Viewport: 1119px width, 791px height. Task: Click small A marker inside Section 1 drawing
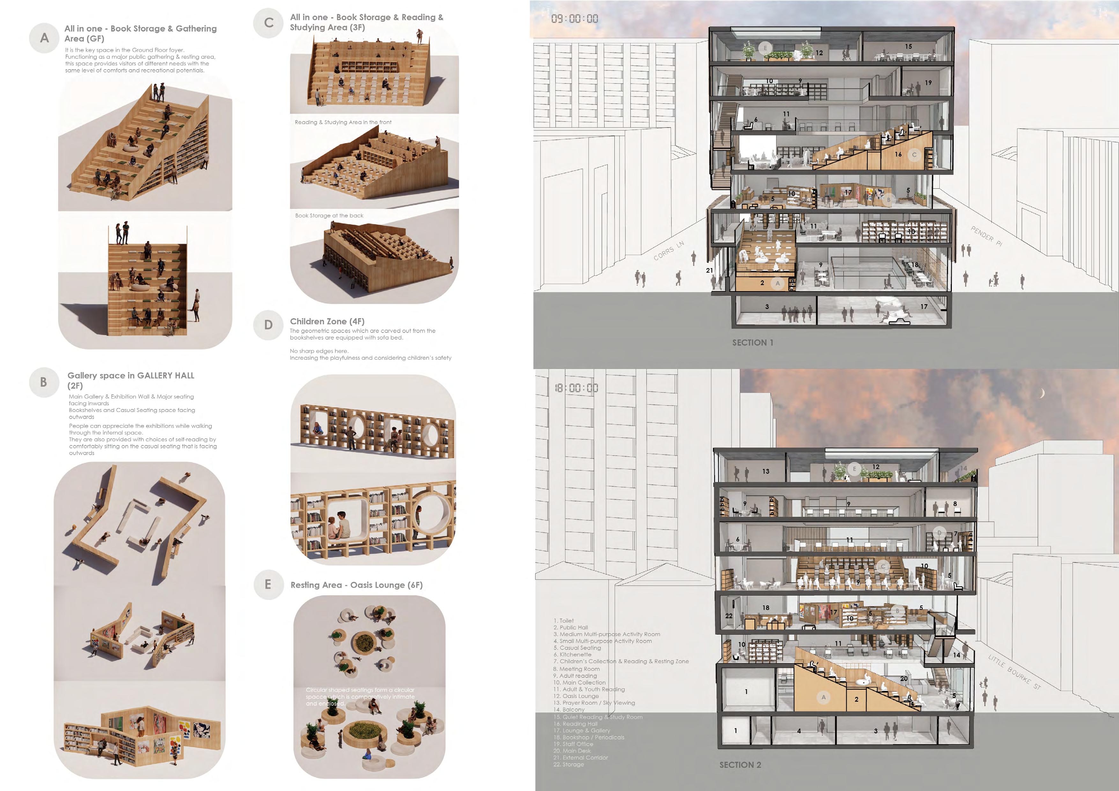pos(777,283)
